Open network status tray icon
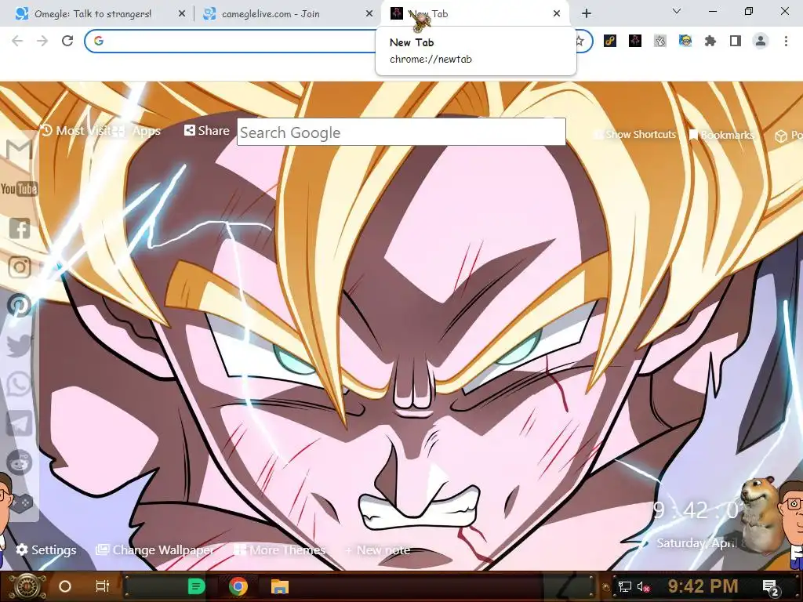 (624, 586)
